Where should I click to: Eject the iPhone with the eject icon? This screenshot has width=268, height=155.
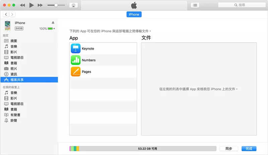coord(53,23)
